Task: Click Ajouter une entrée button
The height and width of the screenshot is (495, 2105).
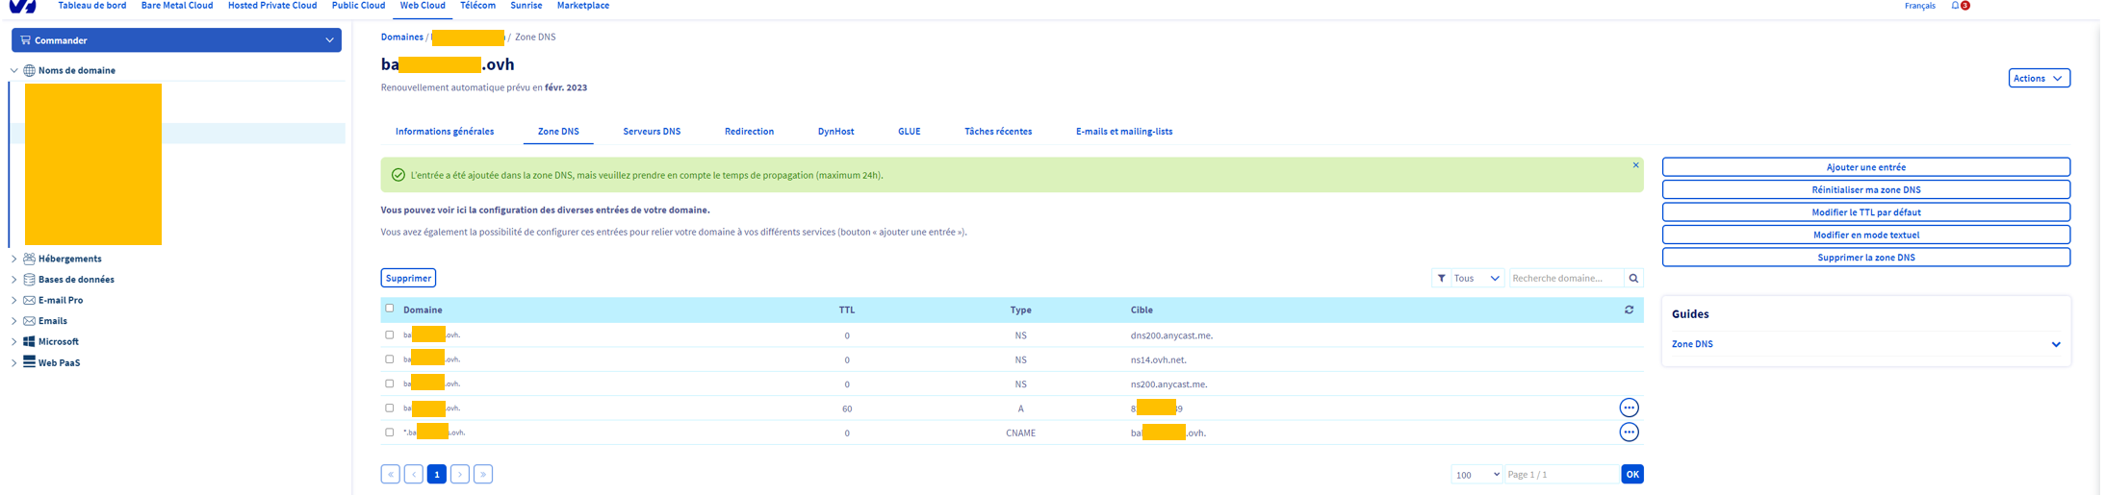Action: 1865,167
